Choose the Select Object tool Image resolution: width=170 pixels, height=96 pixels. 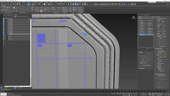tap(18, 4)
